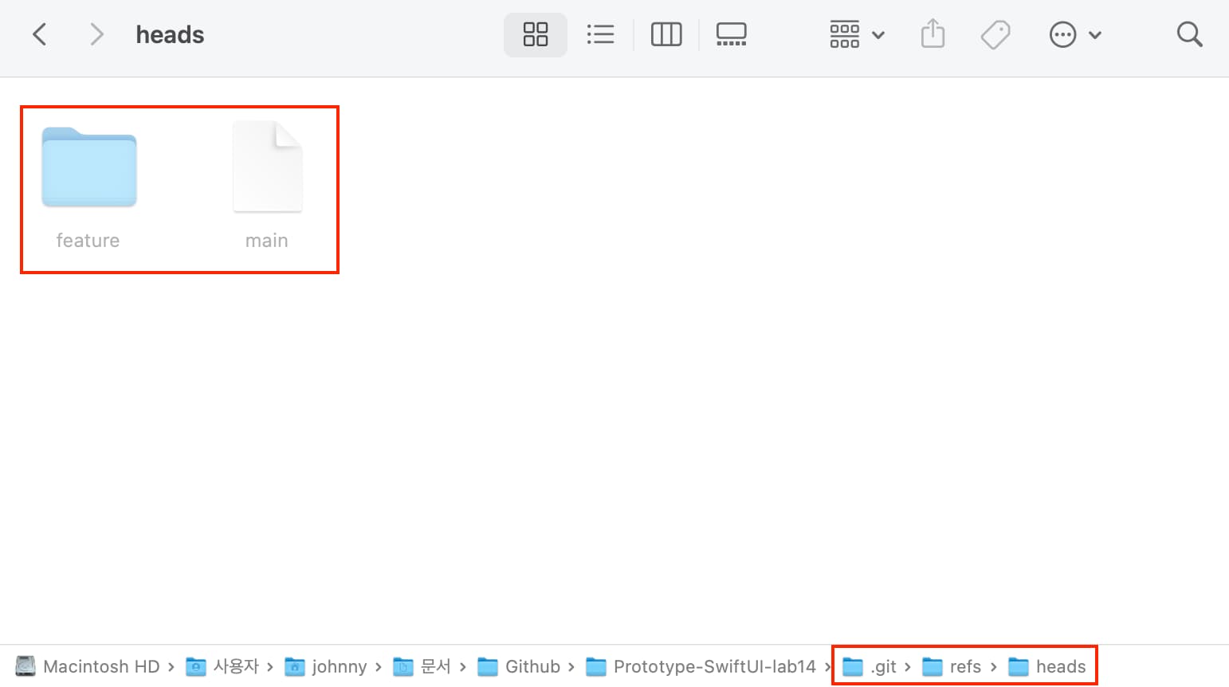Click Github in the path bar
This screenshot has width=1229, height=687.
(519, 666)
